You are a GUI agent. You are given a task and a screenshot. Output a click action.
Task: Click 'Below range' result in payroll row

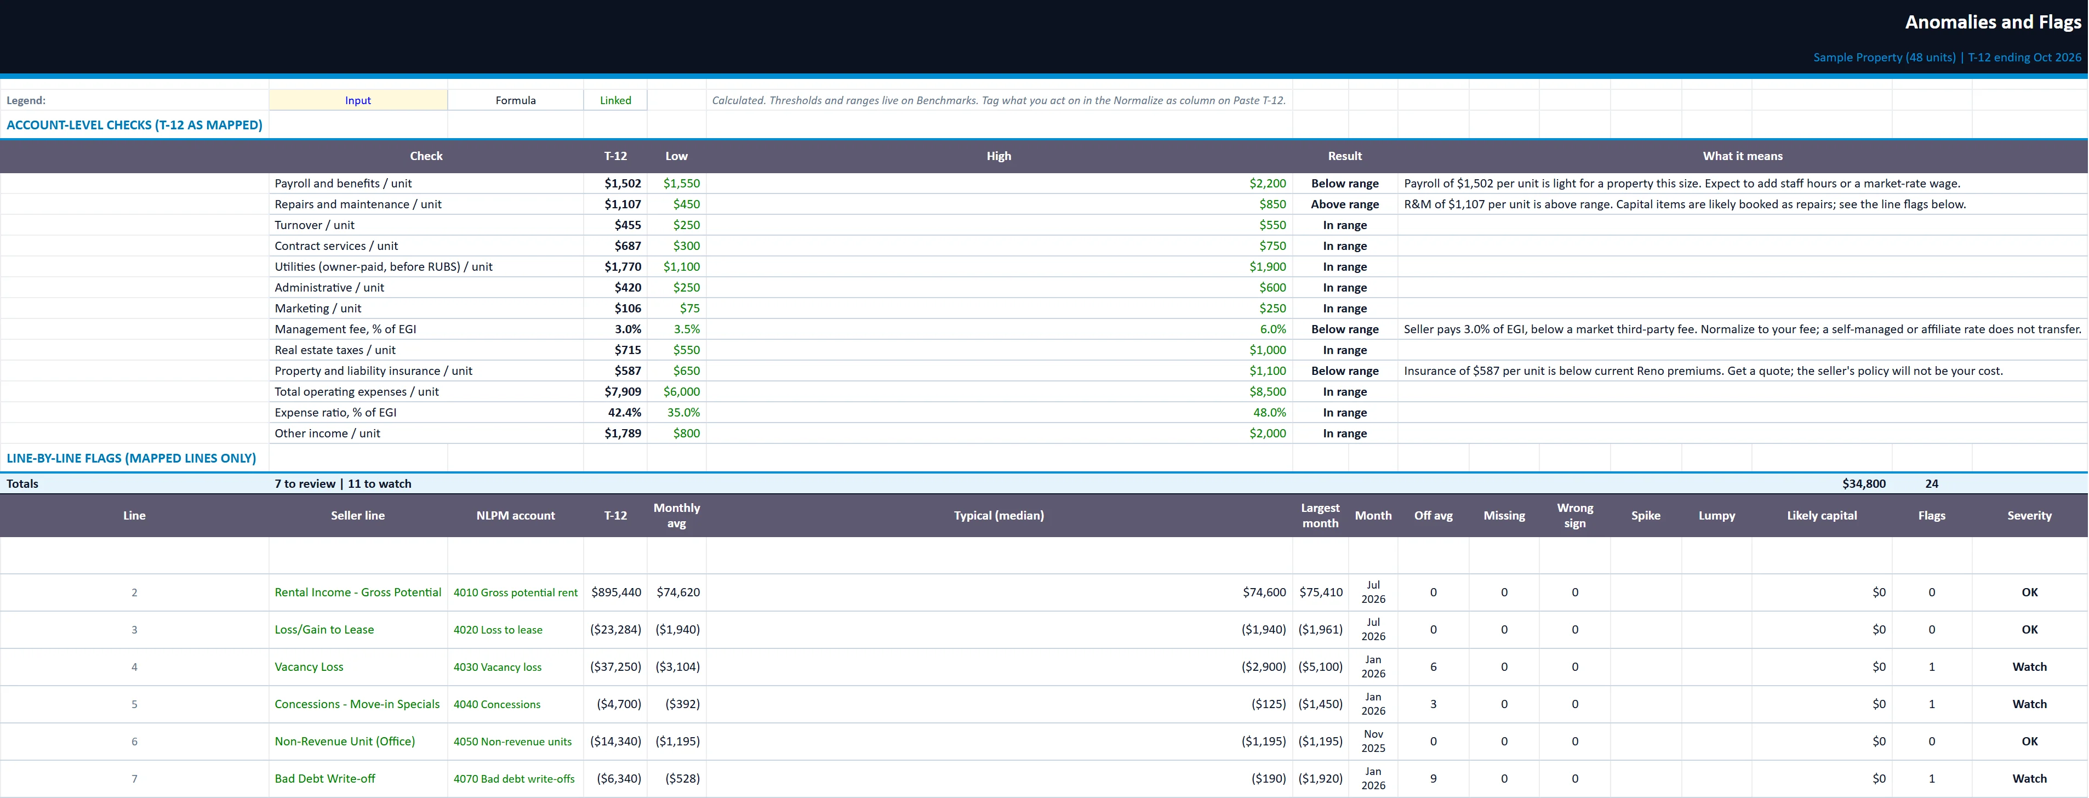(1345, 183)
